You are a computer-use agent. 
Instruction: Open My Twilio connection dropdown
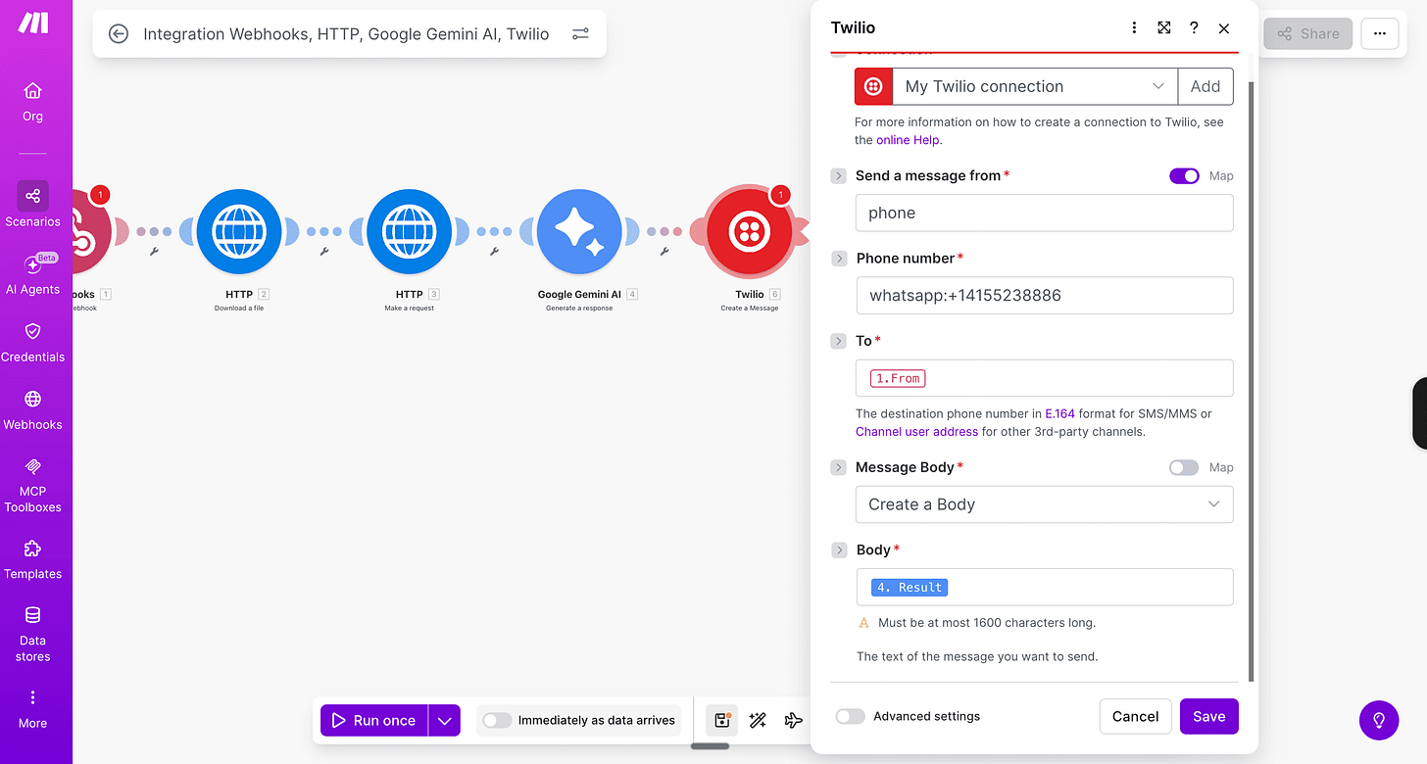click(x=1034, y=86)
